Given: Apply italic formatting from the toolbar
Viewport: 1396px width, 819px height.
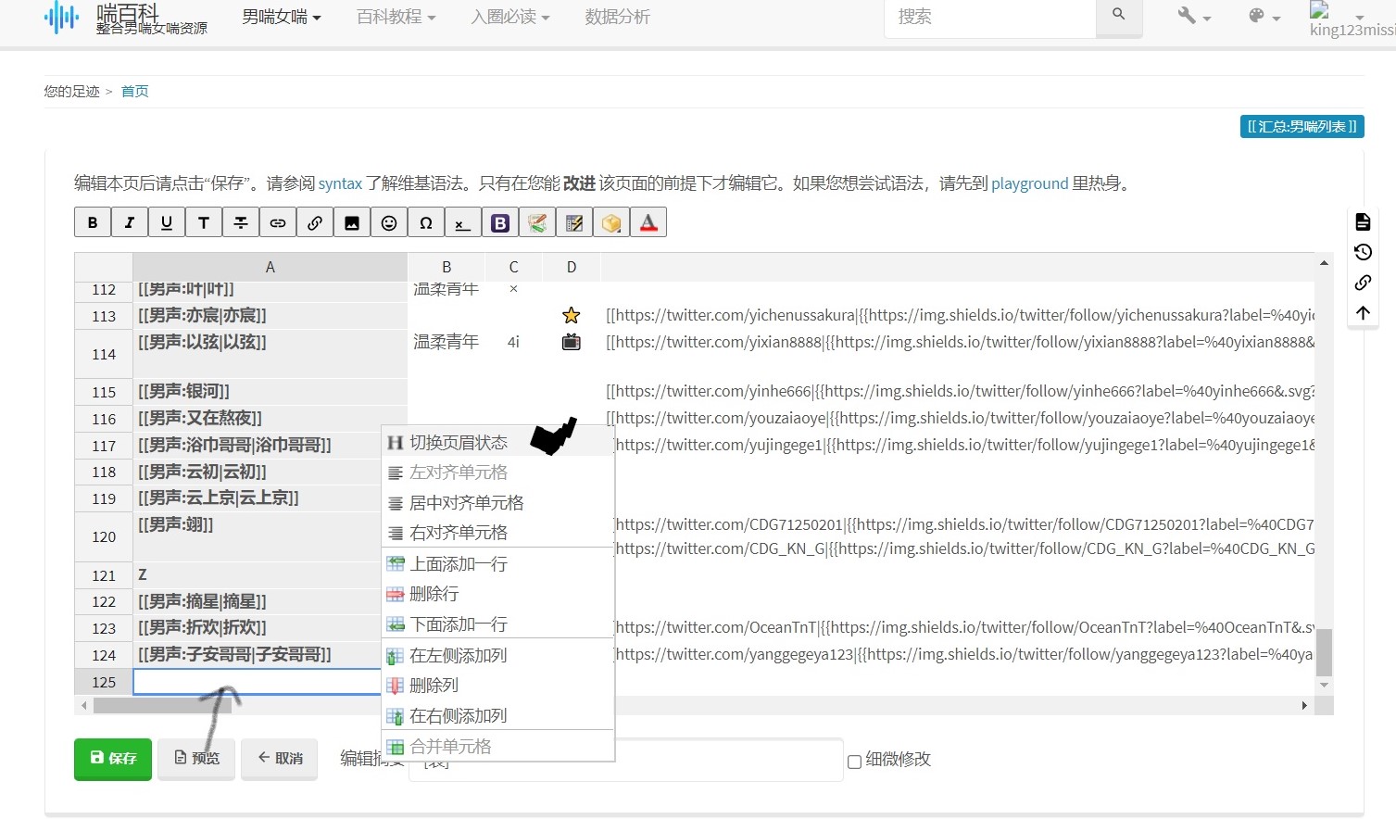Looking at the screenshot, I should 130,222.
